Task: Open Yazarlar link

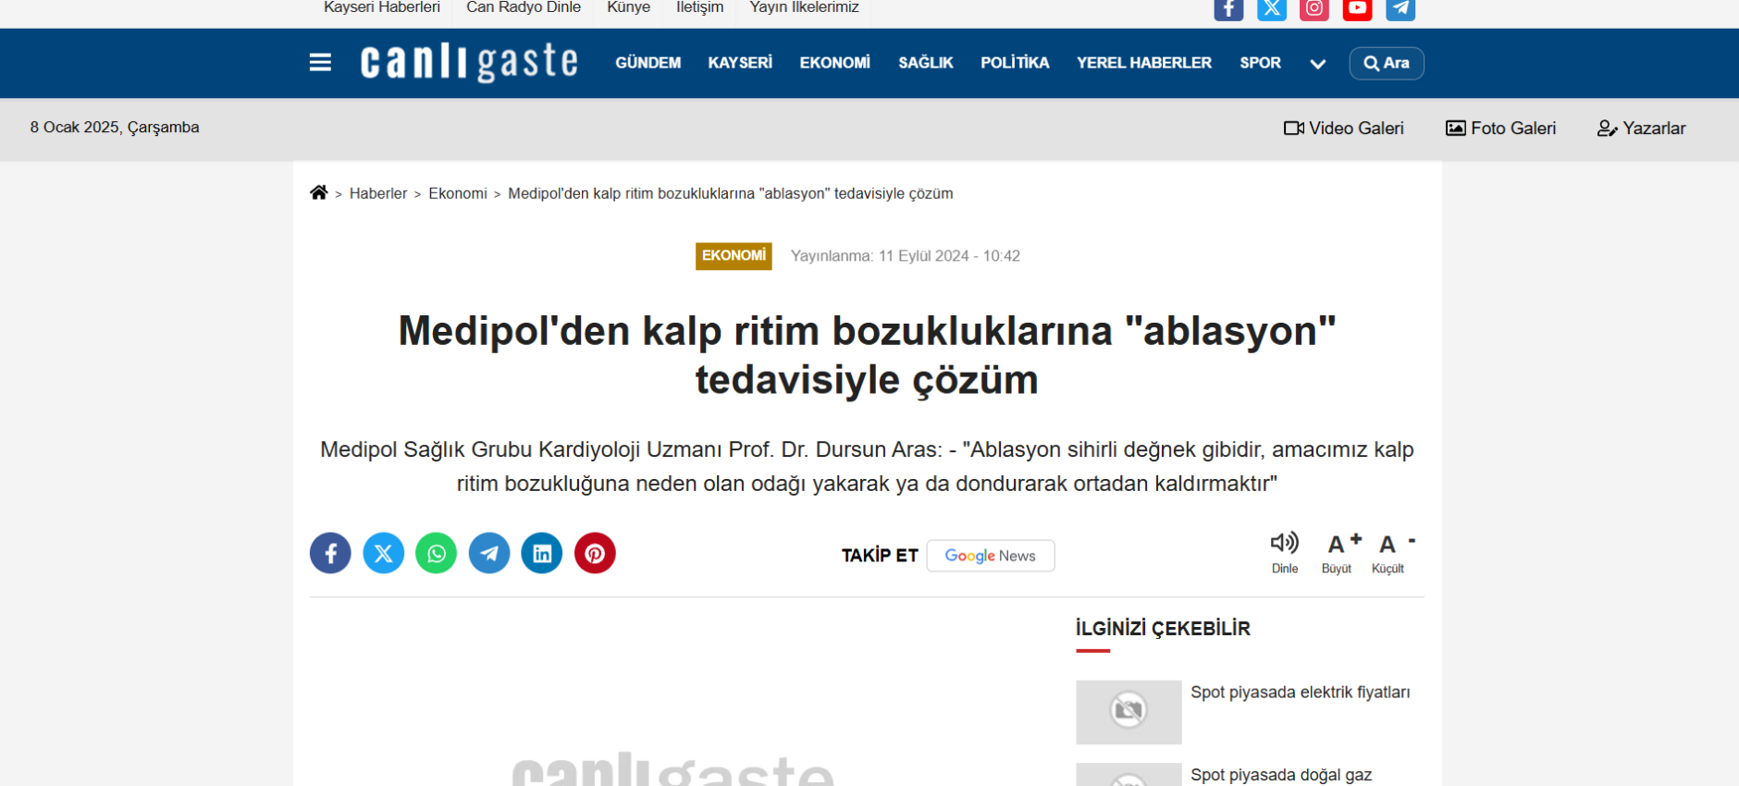Action: pyautogui.click(x=1642, y=129)
